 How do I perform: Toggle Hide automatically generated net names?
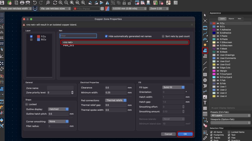coord(106,36)
